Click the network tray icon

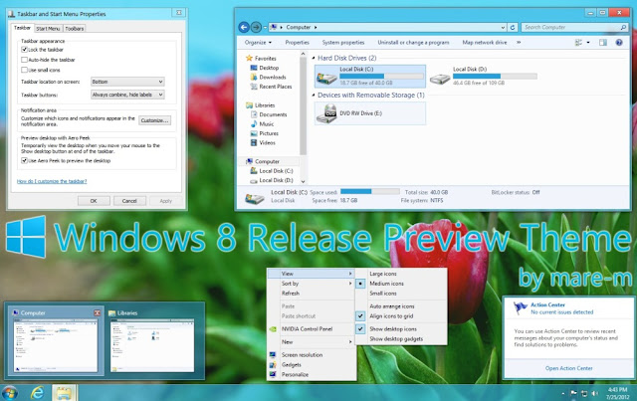584,393
